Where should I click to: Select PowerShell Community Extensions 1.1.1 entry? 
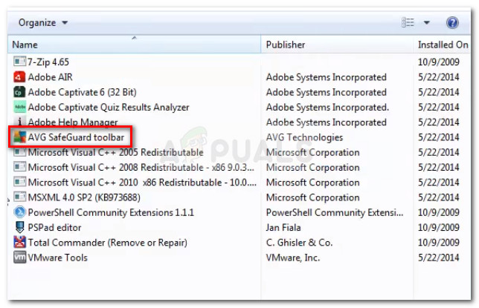pos(111,212)
